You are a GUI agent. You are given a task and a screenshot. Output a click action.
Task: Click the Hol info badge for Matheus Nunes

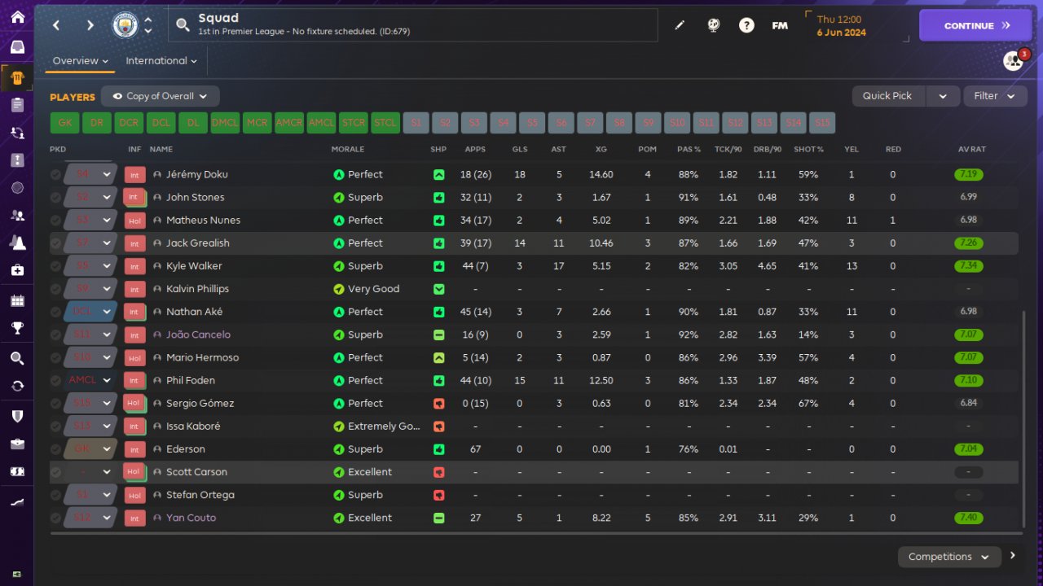tap(134, 221)
